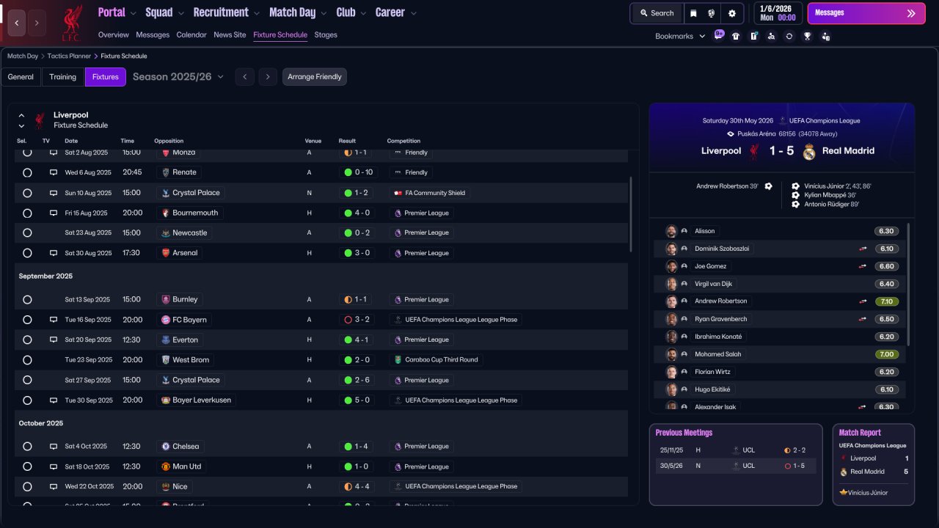Click the Arrange Friendly button

click(315, 77)
